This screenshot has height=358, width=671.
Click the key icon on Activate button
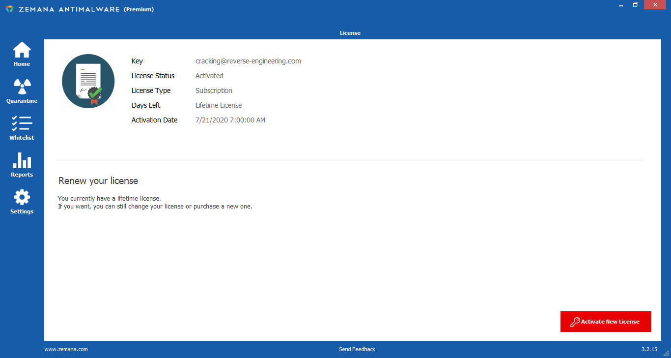575,322
